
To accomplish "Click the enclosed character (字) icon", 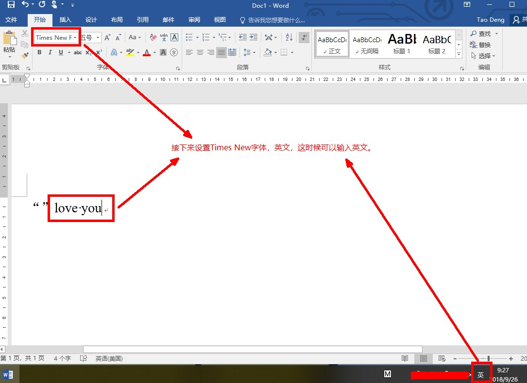I will [174, 52].
